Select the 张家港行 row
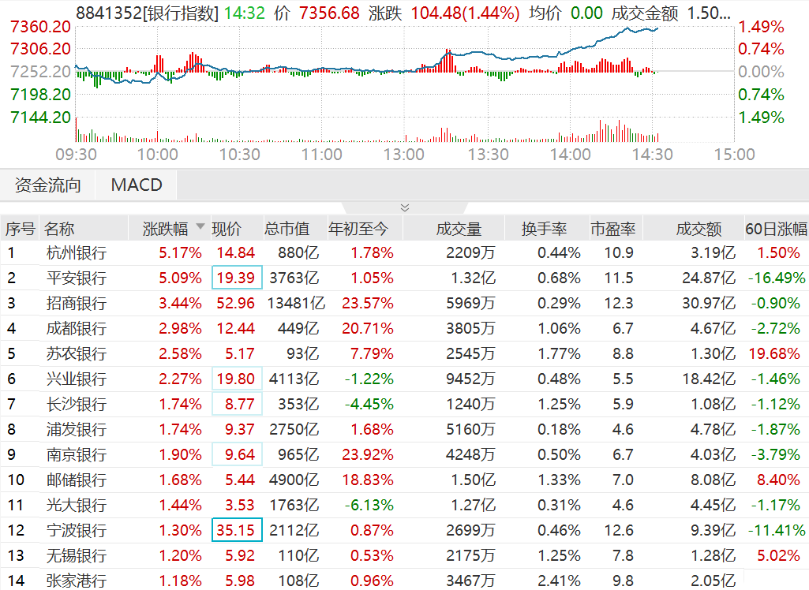The height and width of the screenshot is (590, 809). pos(404,581)
